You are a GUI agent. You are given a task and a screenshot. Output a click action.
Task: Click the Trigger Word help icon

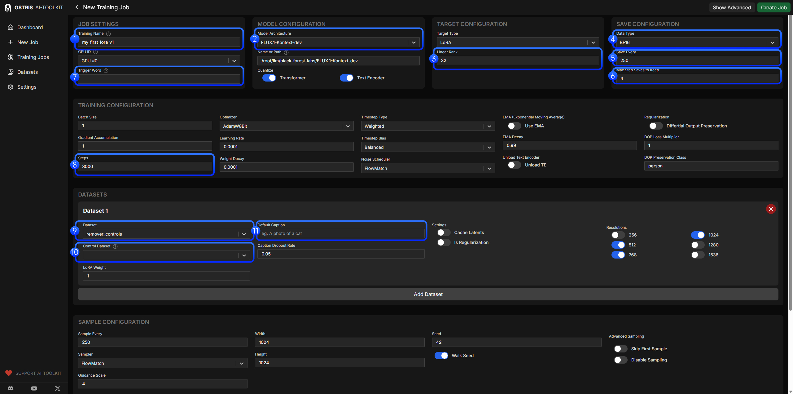[106, 71]
